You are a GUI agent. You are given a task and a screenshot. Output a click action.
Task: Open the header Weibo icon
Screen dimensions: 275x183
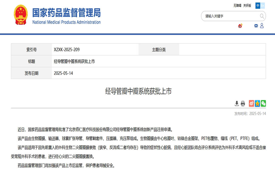[240, 26]
